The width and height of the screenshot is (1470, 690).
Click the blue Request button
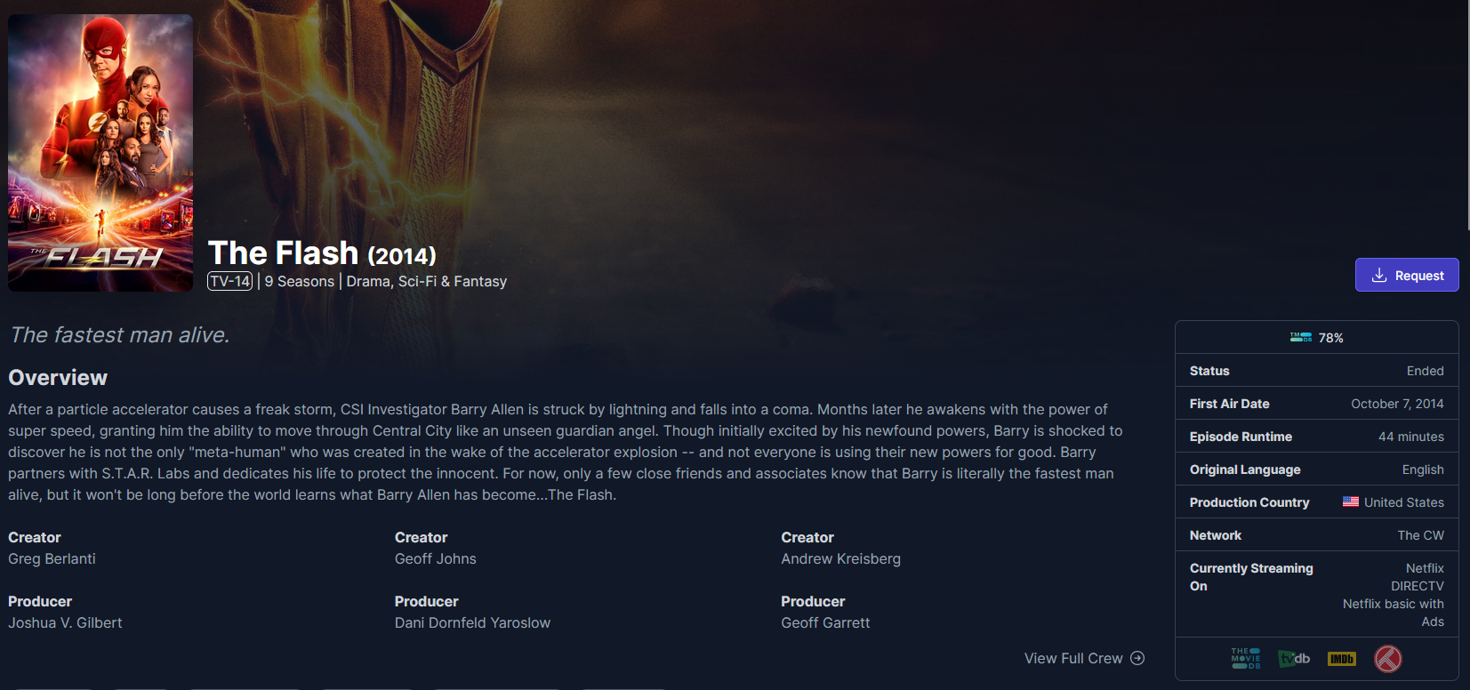click(1407, 275)
